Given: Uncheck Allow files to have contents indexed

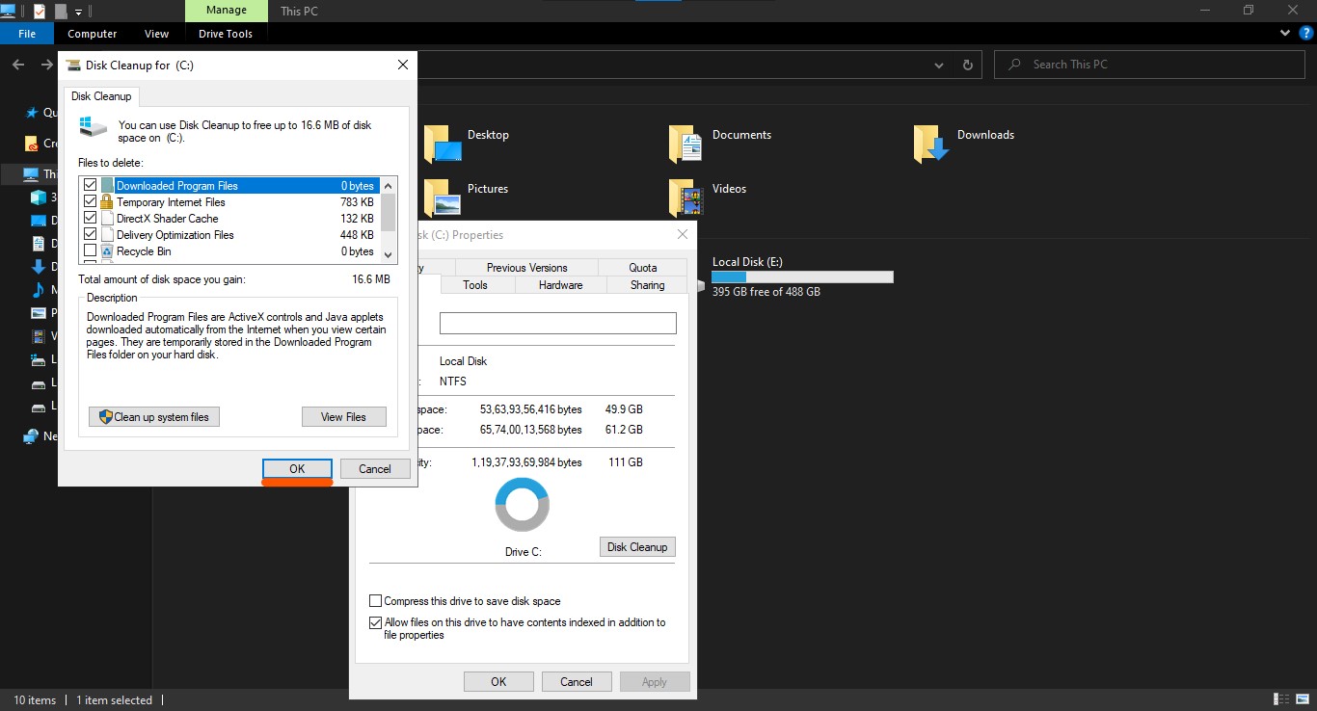Looking at the screenshot, I should click(x=376, y=623).
